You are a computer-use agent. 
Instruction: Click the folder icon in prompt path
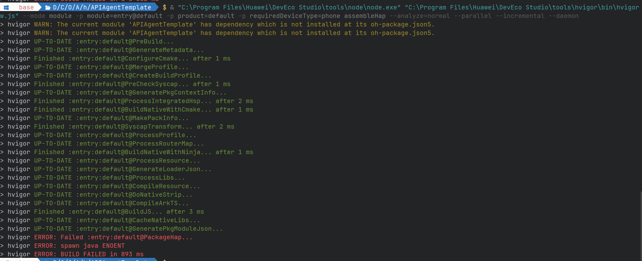[x=48, y=7]
